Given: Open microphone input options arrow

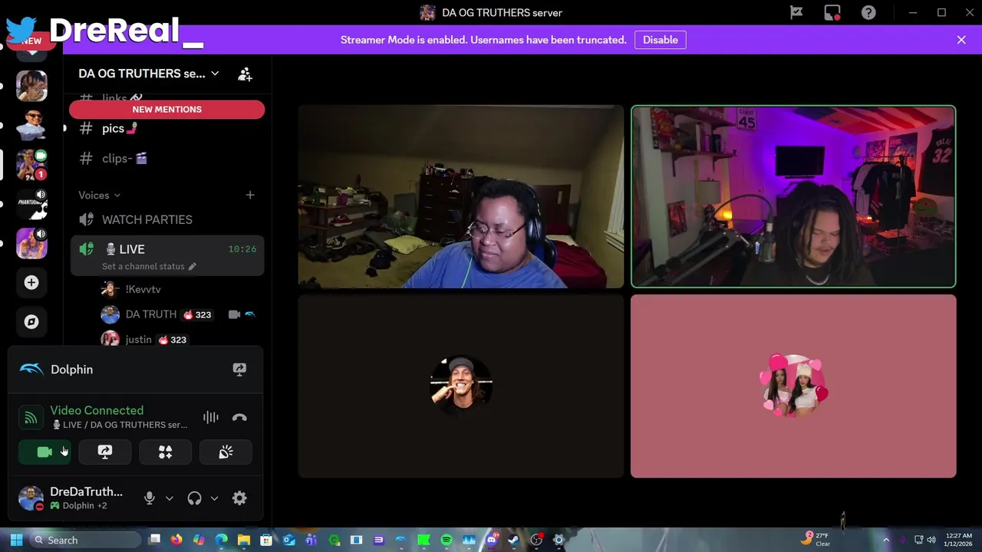Looking at the screenshot, I should [170, 498].
